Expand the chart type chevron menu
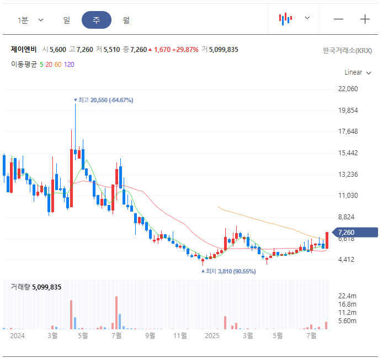Viewport: 383px width, 358px height. click(x=307, y=18)
